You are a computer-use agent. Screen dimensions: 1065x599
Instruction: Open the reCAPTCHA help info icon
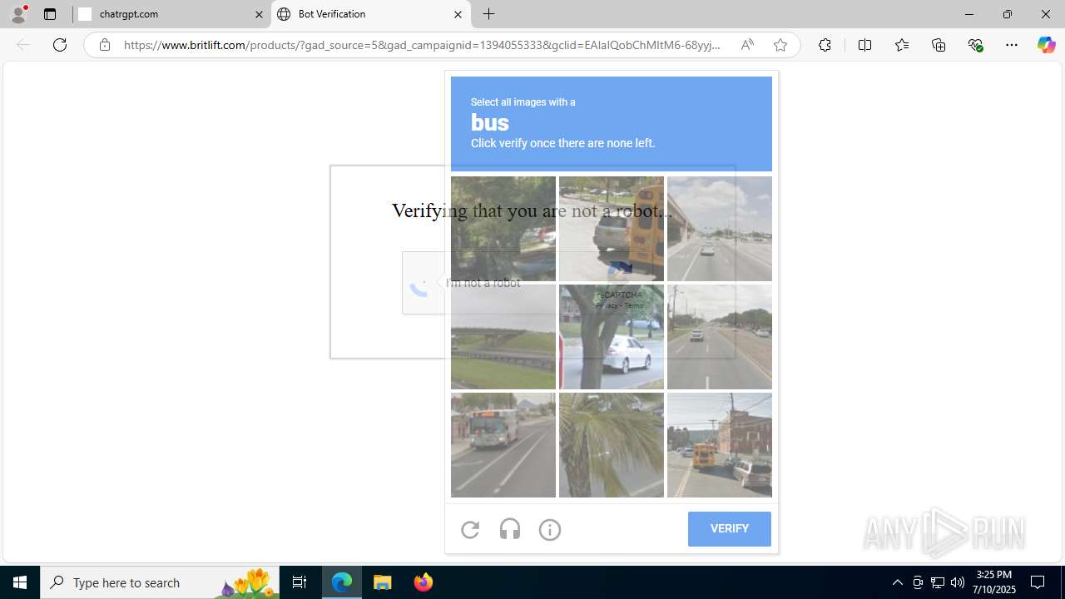550,529
